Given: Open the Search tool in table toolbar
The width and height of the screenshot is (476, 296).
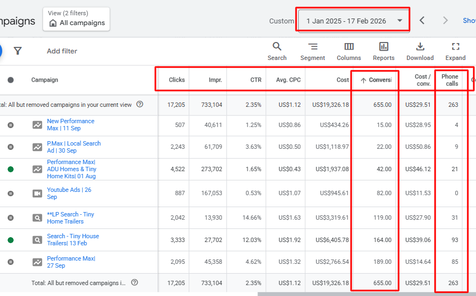Looking at the screenshot, I should pos(277,51).
